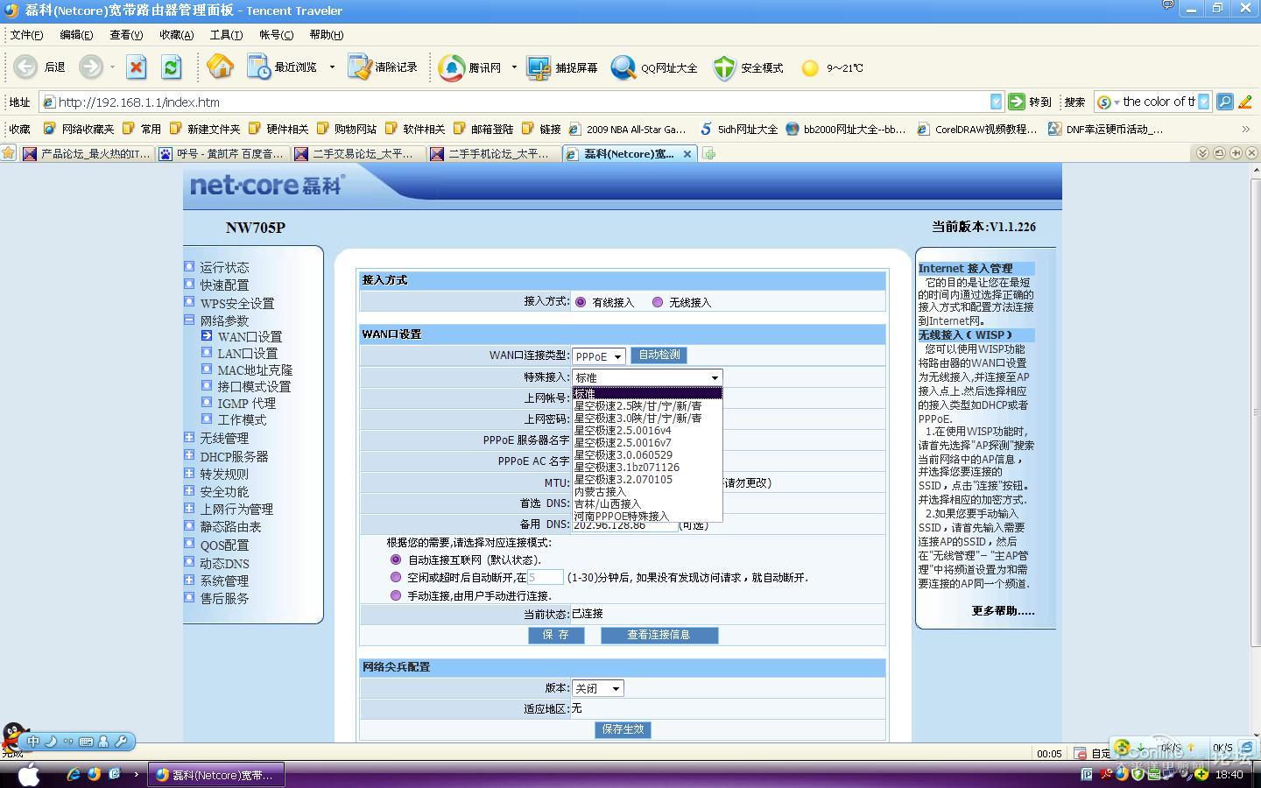Open address bar URL history dropdown

coord(996,102)
